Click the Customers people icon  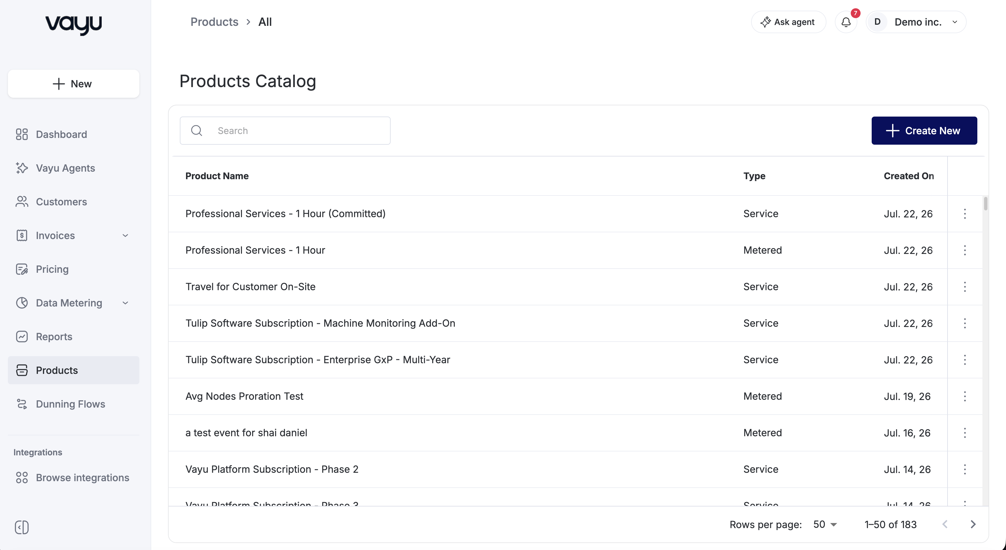point(22,202)
